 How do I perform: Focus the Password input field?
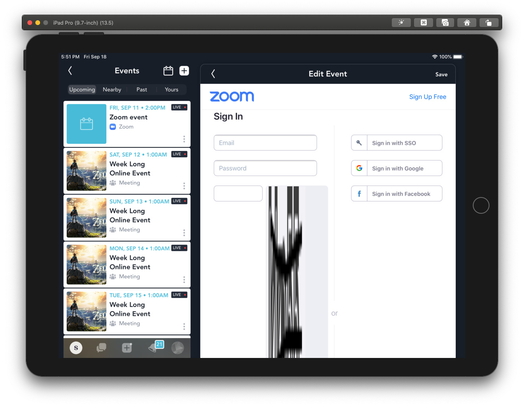(265, 168)
